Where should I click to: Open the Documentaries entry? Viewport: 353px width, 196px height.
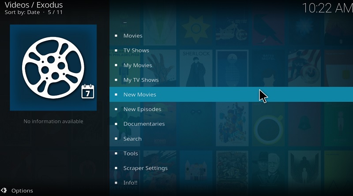(x=231, y=124)
